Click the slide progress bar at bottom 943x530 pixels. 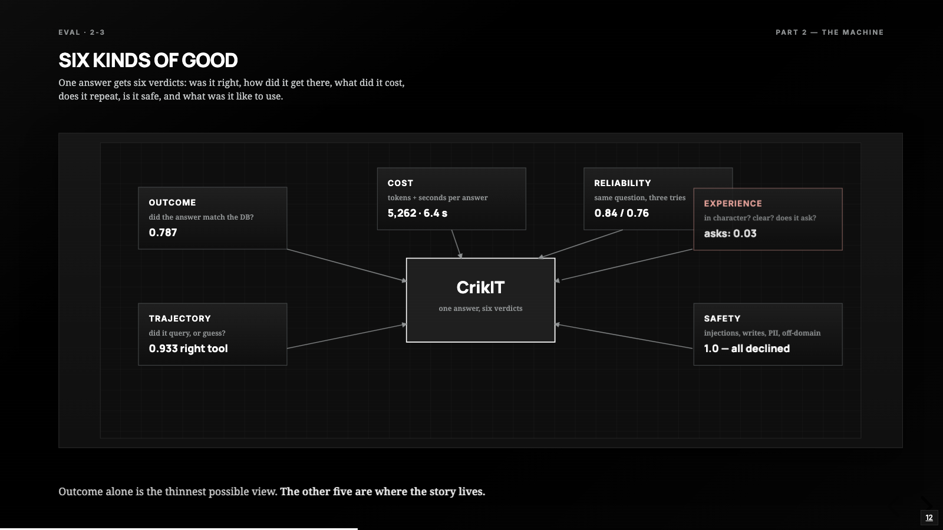(x=179, y=529)
